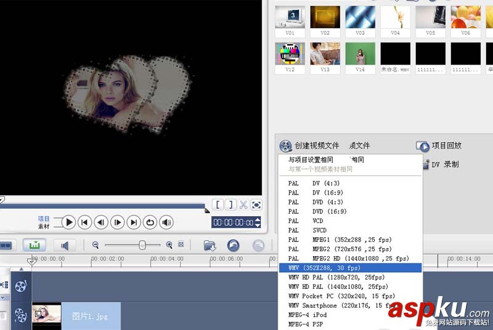Toggle repeat playback button
493x330 pixels.
(150, 222)
